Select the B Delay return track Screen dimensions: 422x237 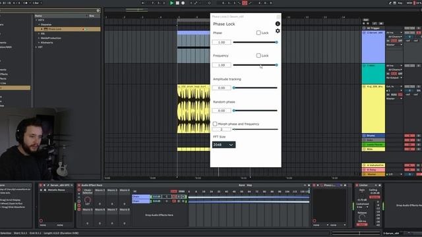(x=373, y=170)
